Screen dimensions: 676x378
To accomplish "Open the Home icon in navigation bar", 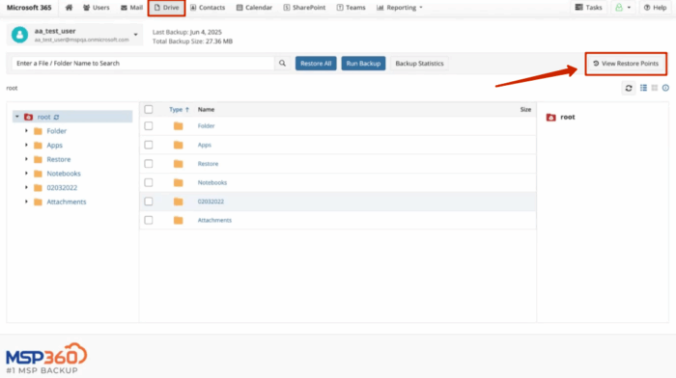I will click(69, 8).
